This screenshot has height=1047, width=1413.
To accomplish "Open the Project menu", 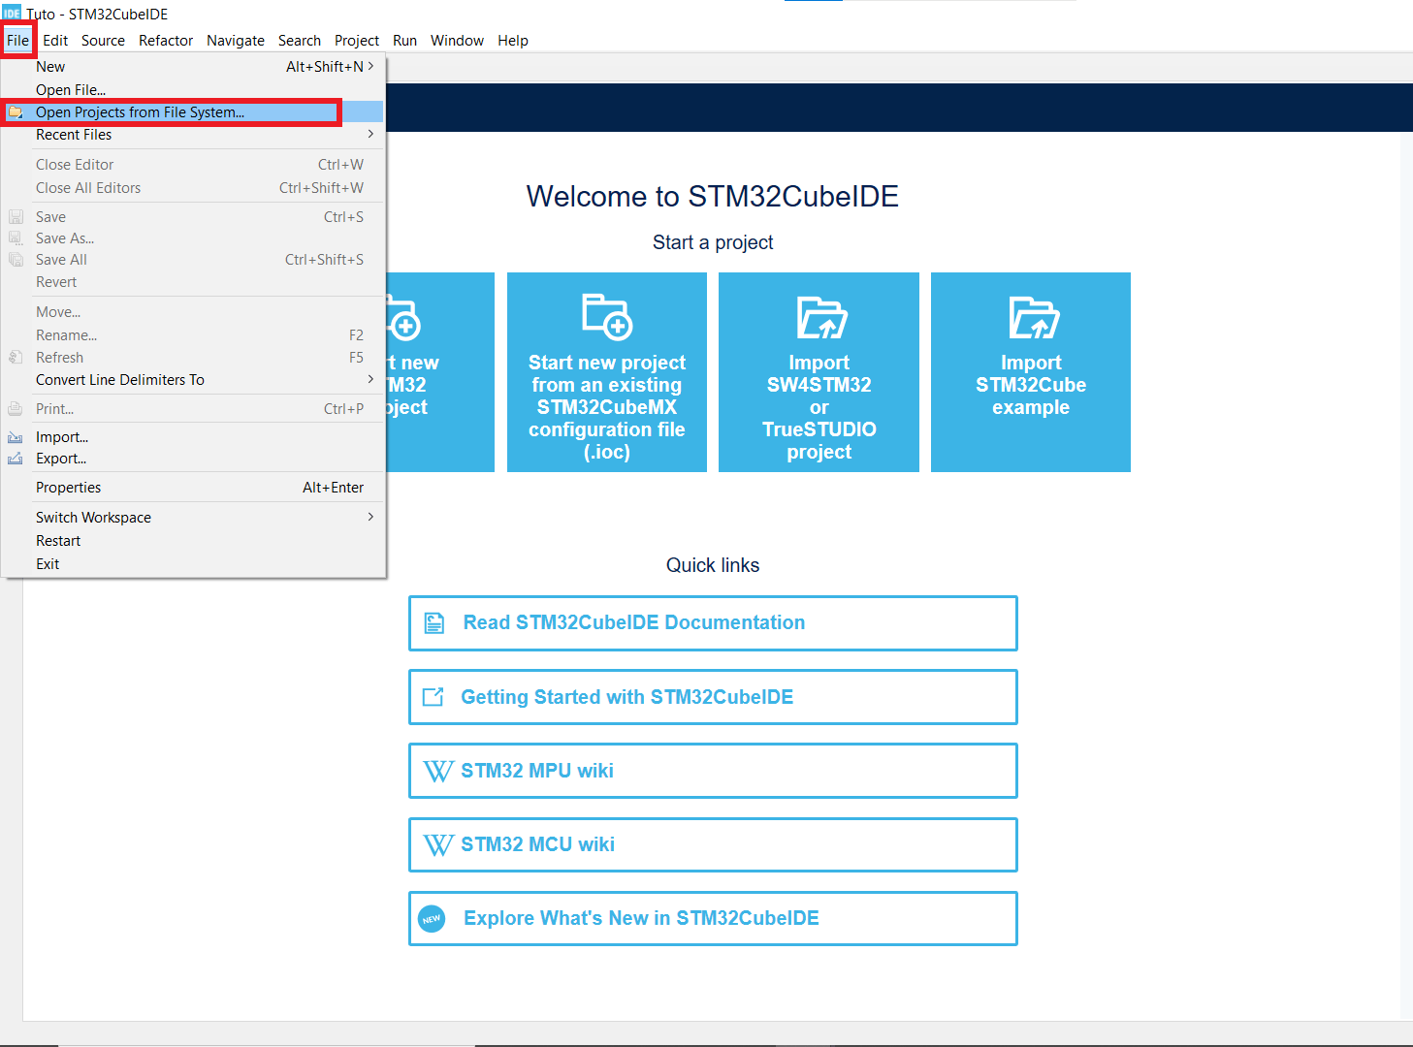I will 357,41.
